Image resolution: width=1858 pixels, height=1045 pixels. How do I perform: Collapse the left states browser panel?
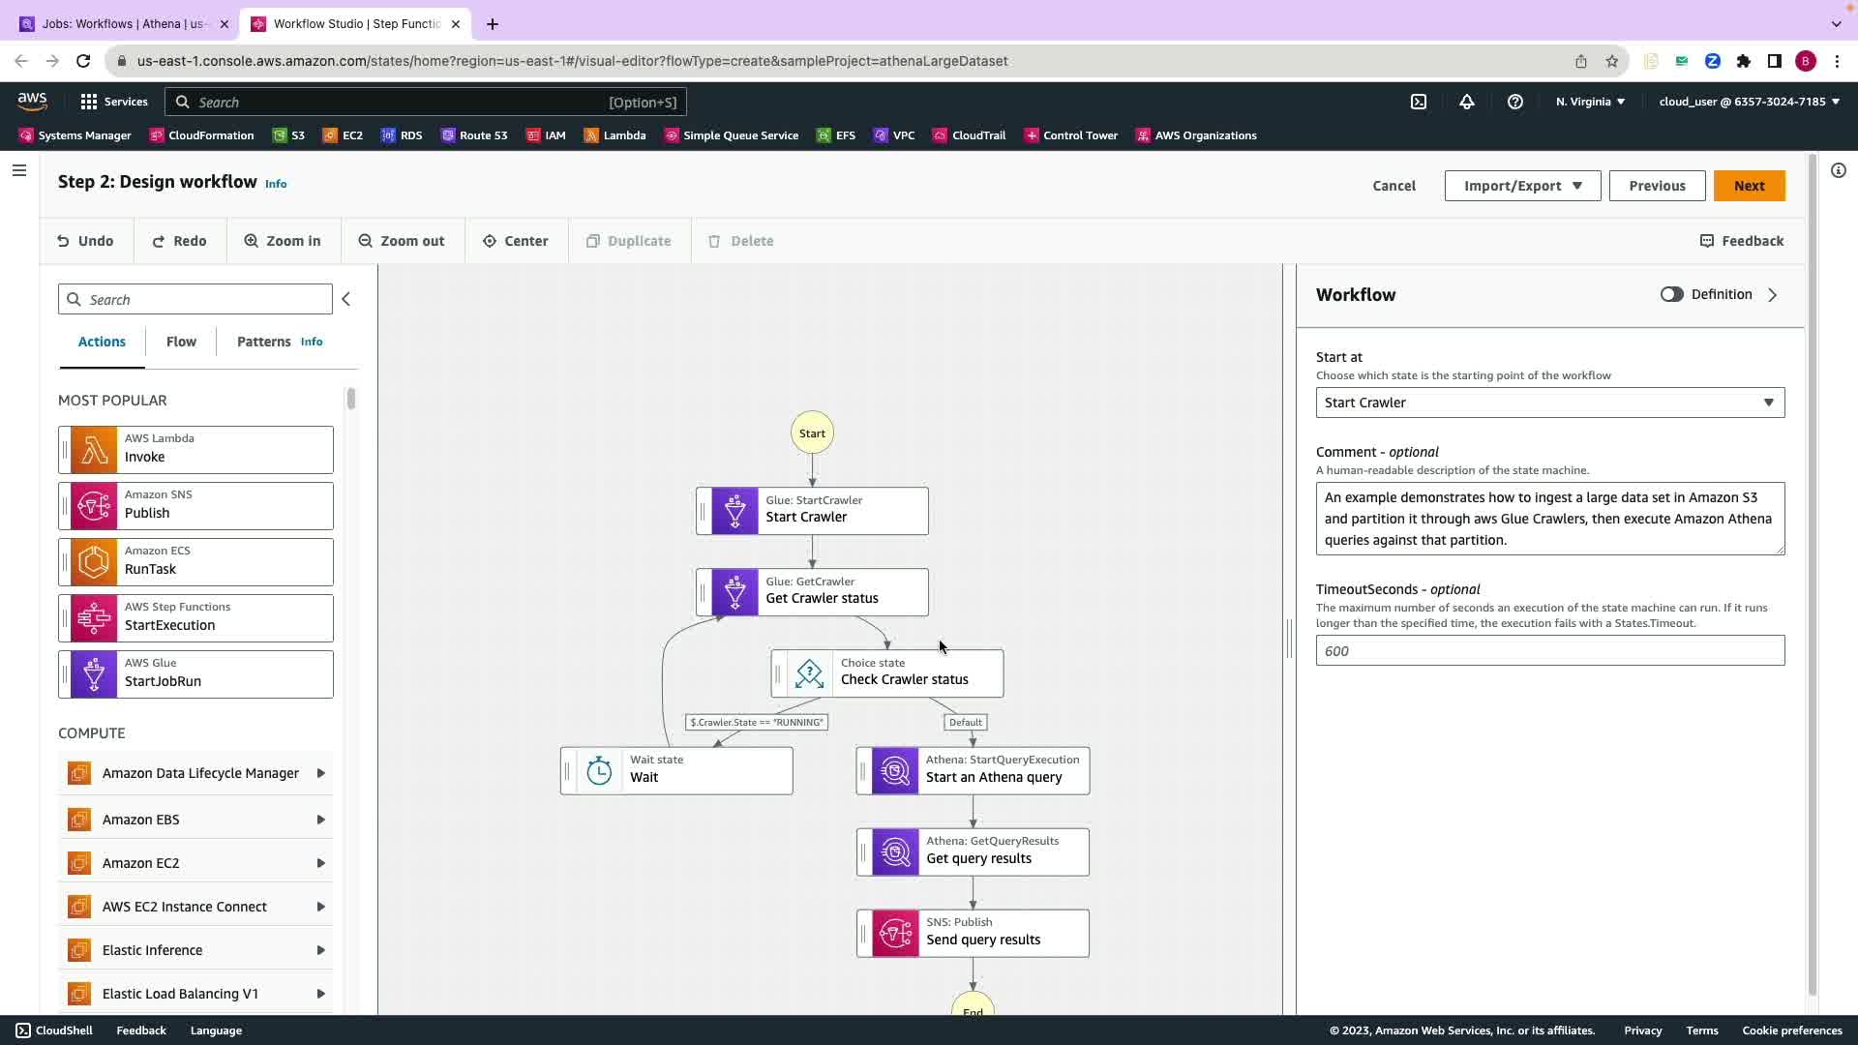tap(346, 299)
